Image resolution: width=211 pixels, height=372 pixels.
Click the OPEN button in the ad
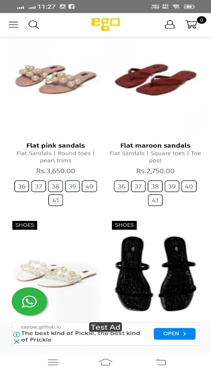click(x=174, y=334)
